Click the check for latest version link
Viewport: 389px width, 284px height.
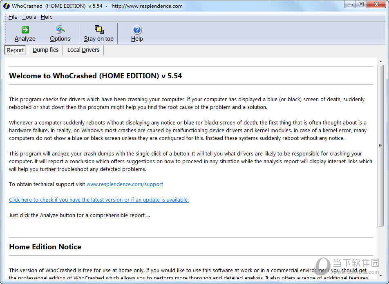click(x=99, y=200)
